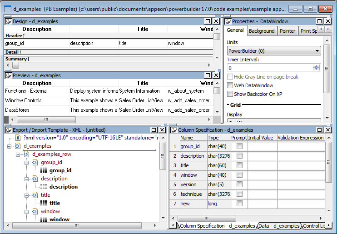337x234 pixels.
Task: Click the d_examples_row element icon
Action: coord(26,154)
